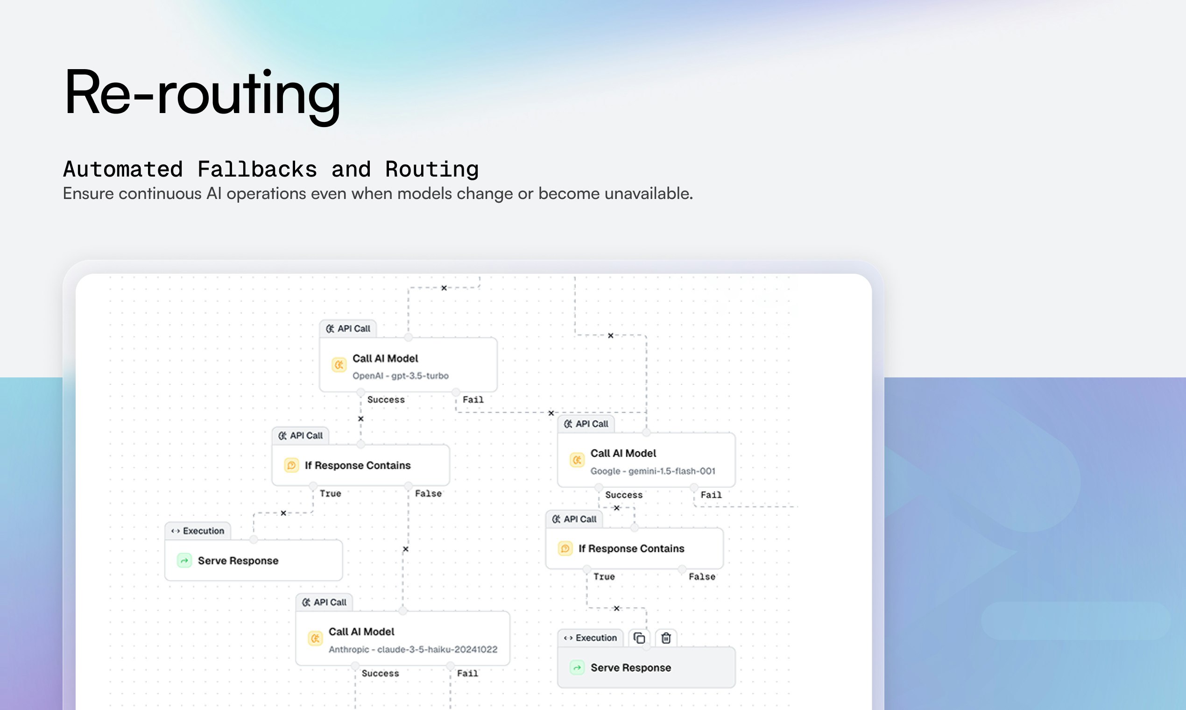Select the Execution tab above the left Serve Response

[x=198, y=531]
